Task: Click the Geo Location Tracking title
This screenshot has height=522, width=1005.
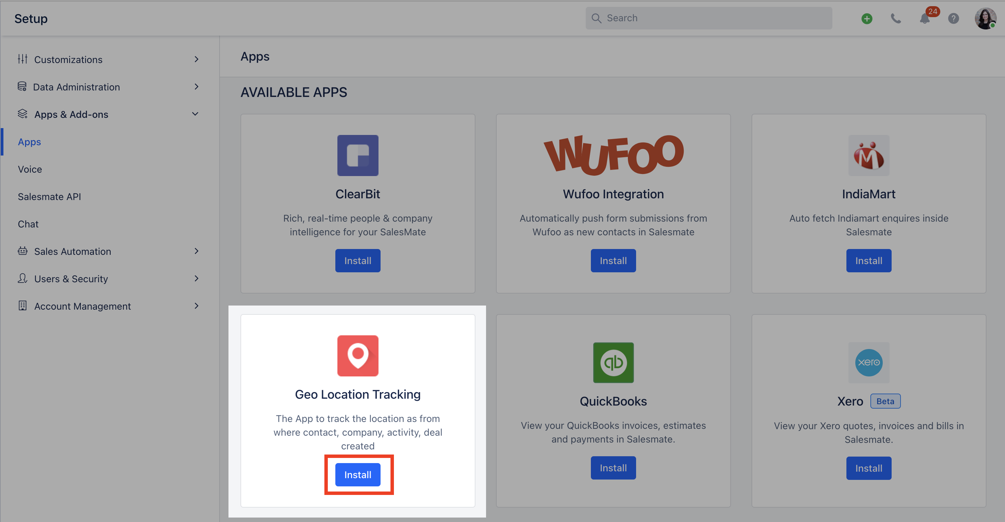Action: click(357, 394)
